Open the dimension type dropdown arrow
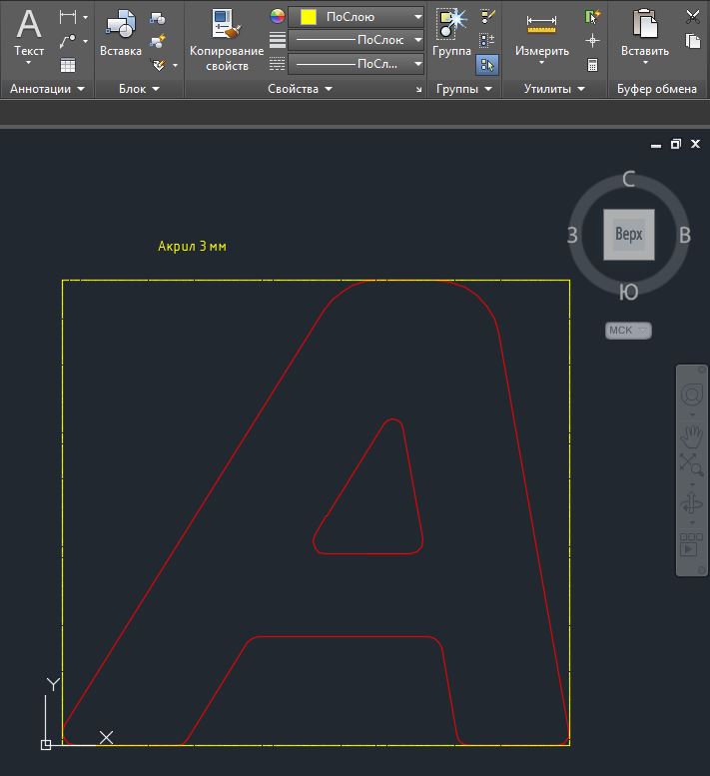 pos(85,17)
